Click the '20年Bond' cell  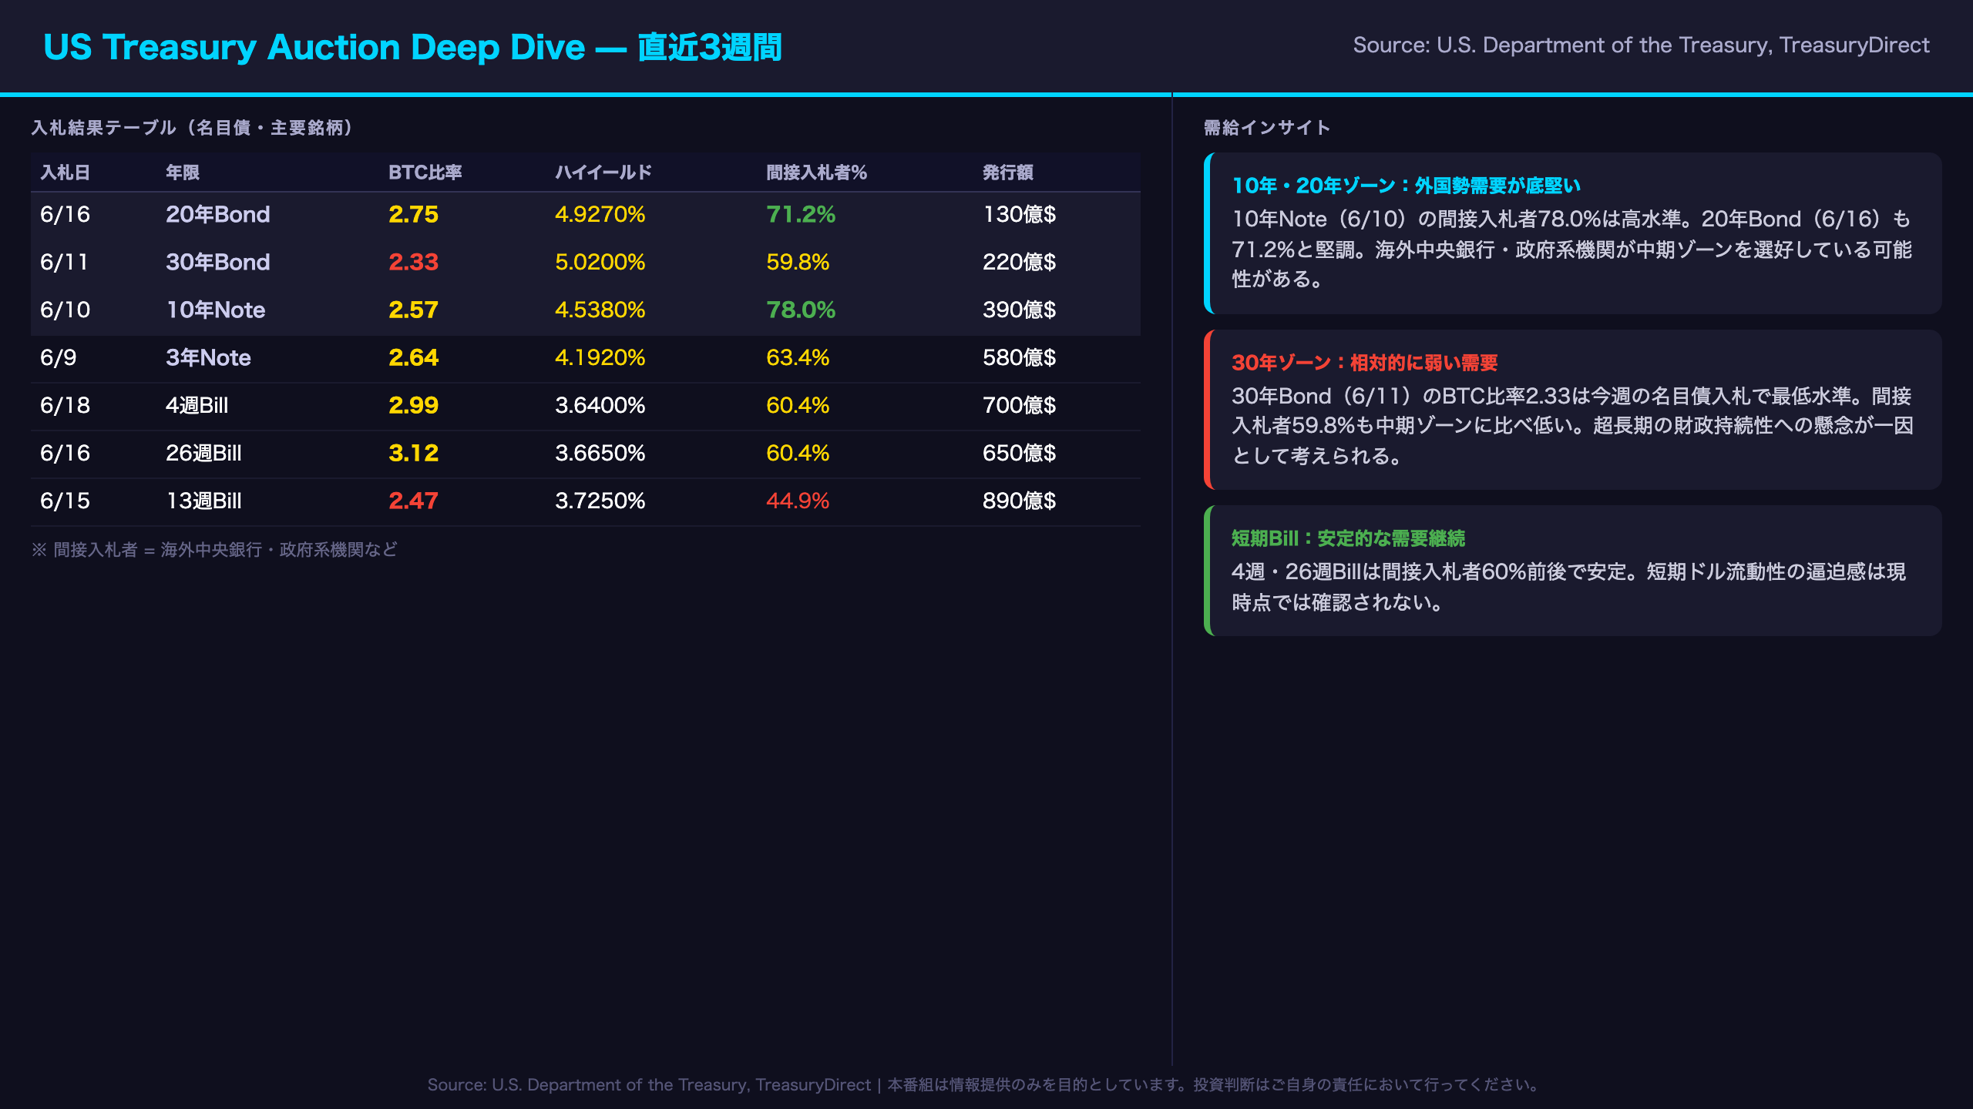[218, 214]
